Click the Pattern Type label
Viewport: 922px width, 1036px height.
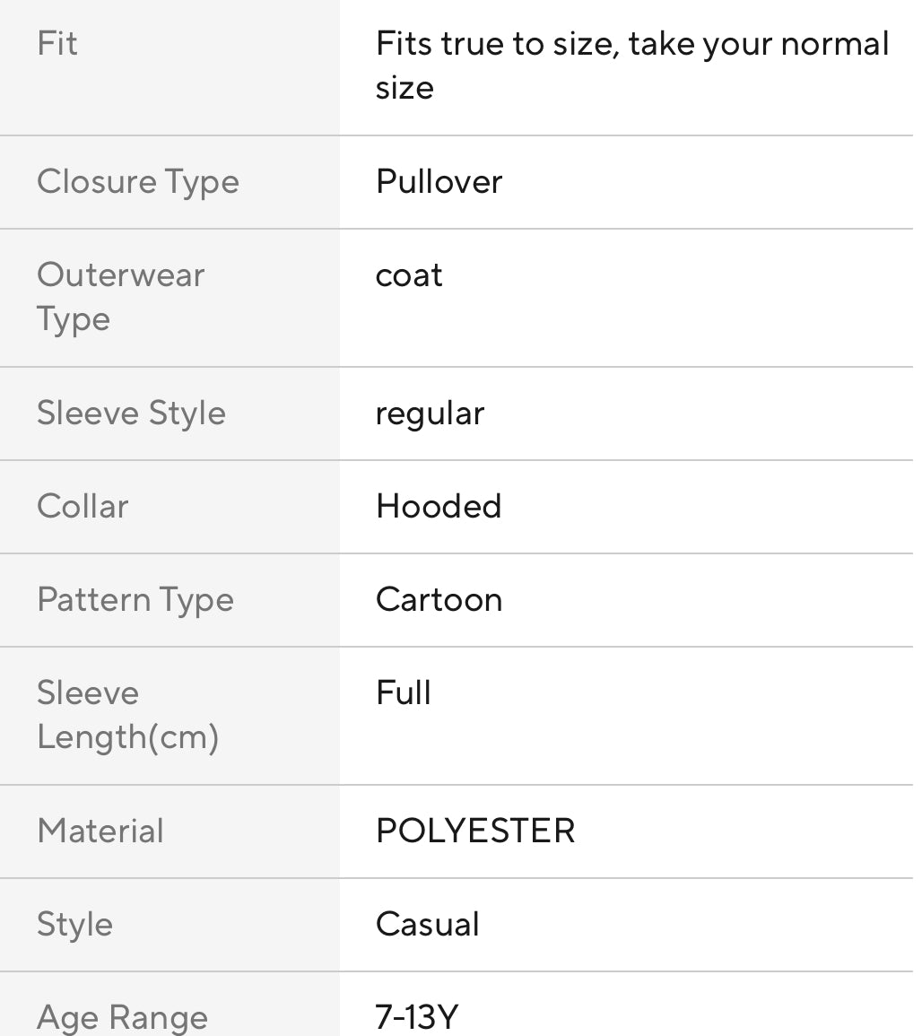coord(135,600)
